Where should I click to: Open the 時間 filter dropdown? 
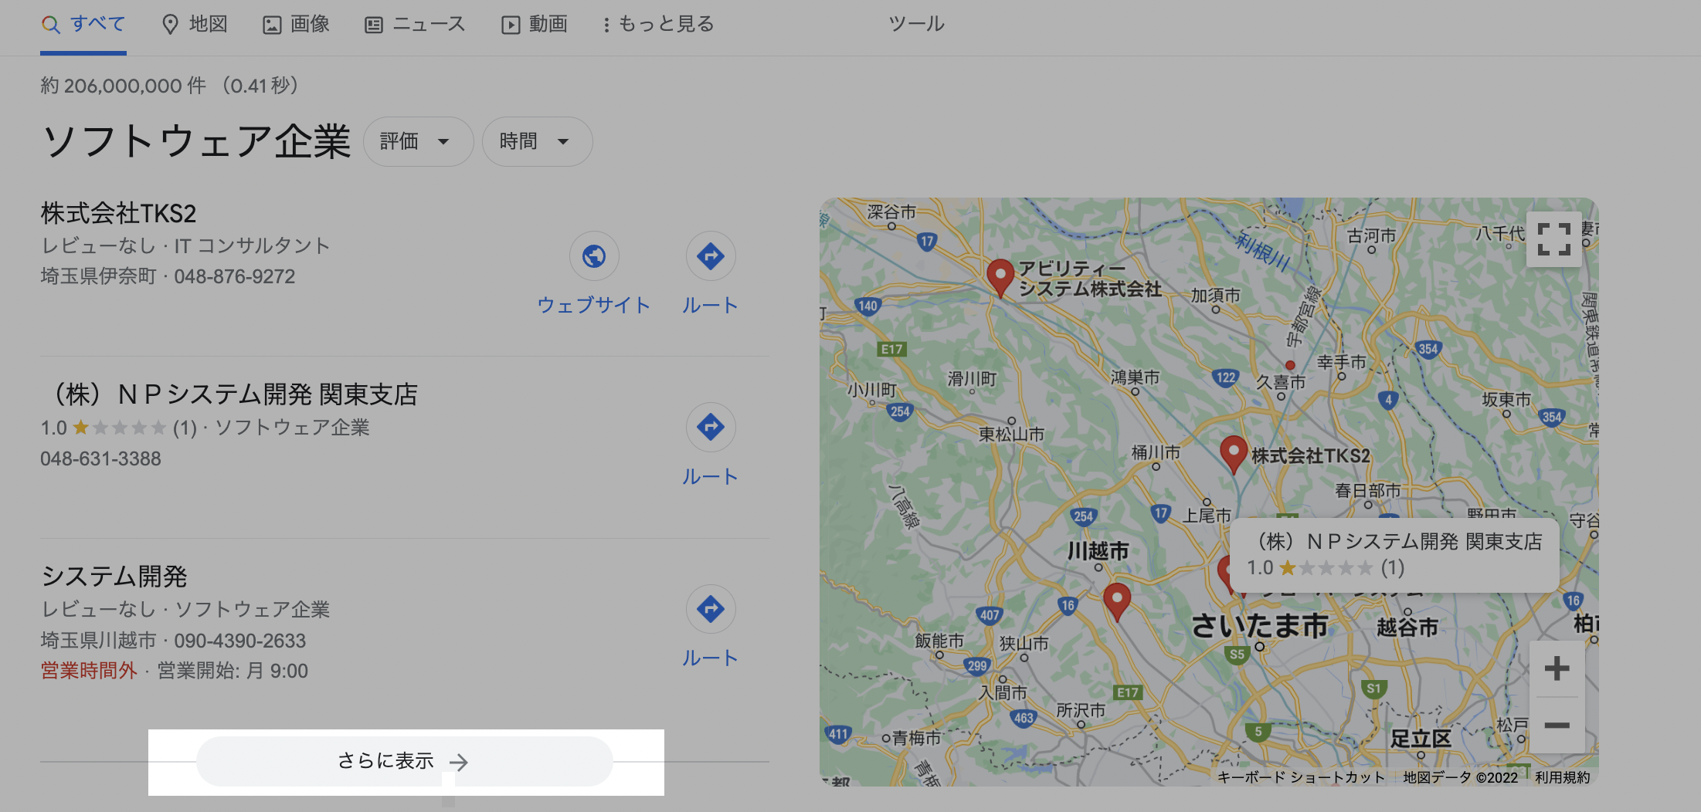[537, 141]
